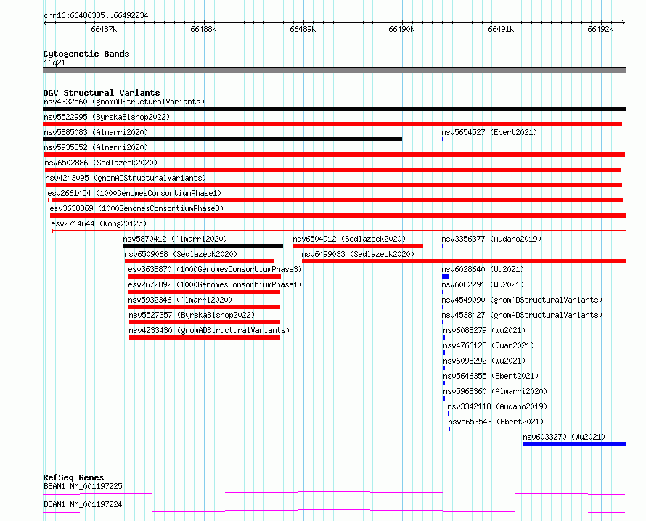This screenshot has width=646, height=521.
Task: Click the blue nsv6028640 variant block
Action: (446, 276)
